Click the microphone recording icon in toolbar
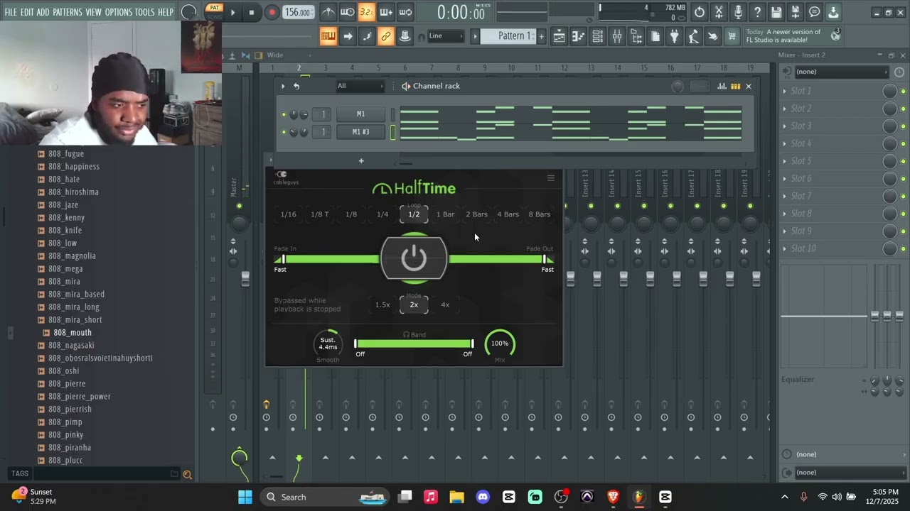910x511 pixels. pyautogui.click(x=738, y=12)
